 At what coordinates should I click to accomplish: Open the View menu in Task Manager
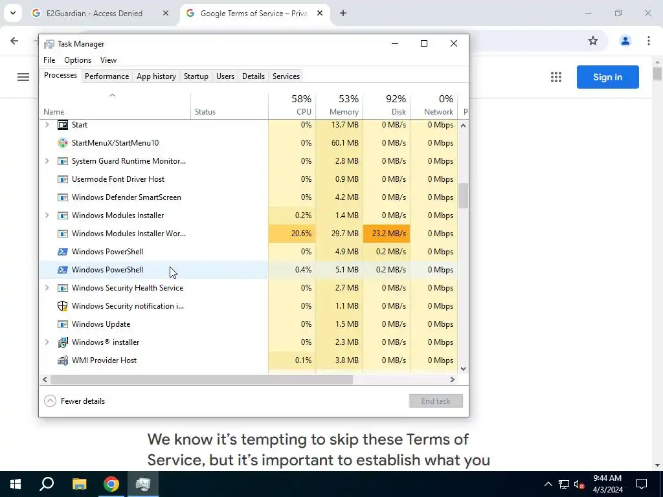click(108, 60)
